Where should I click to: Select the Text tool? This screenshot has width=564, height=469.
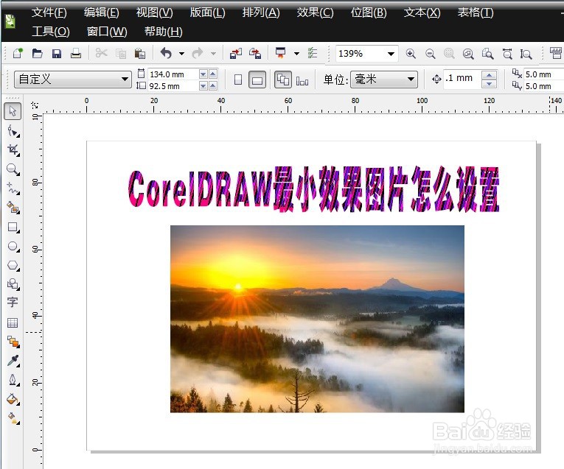click(13, 303)
